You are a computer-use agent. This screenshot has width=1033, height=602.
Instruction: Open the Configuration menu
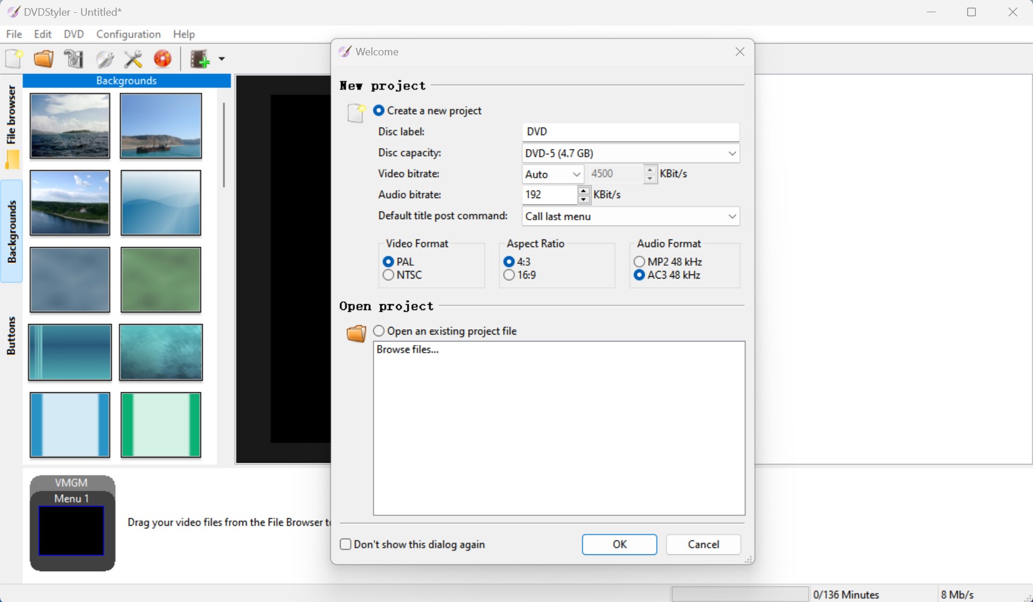(x=128, y=34)
